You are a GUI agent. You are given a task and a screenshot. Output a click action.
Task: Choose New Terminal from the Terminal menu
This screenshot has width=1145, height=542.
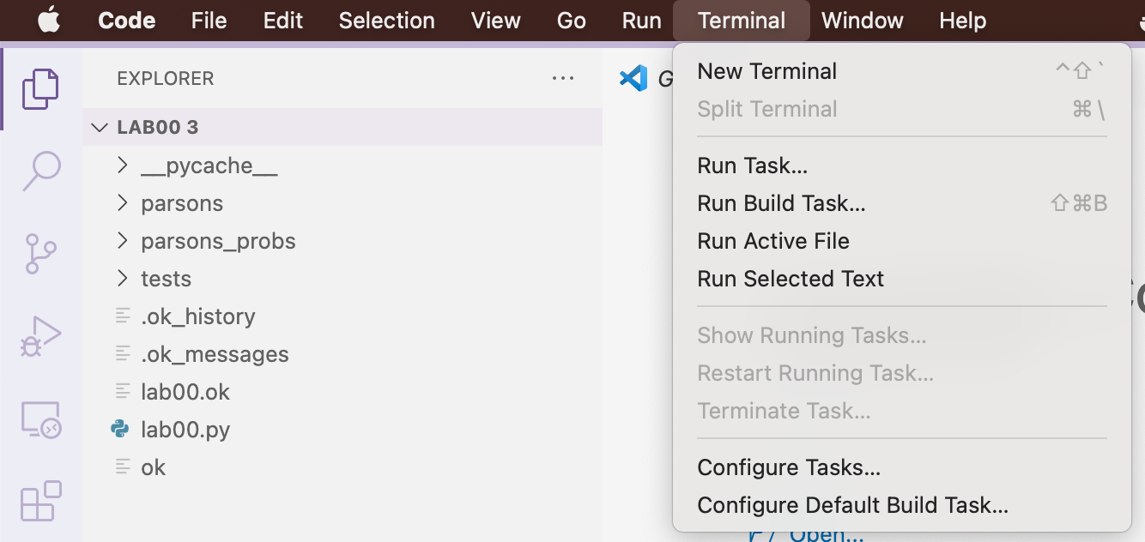point(766,70)
